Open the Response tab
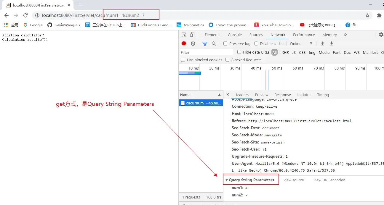Screen dimensions: 384x205 [282, 95]
